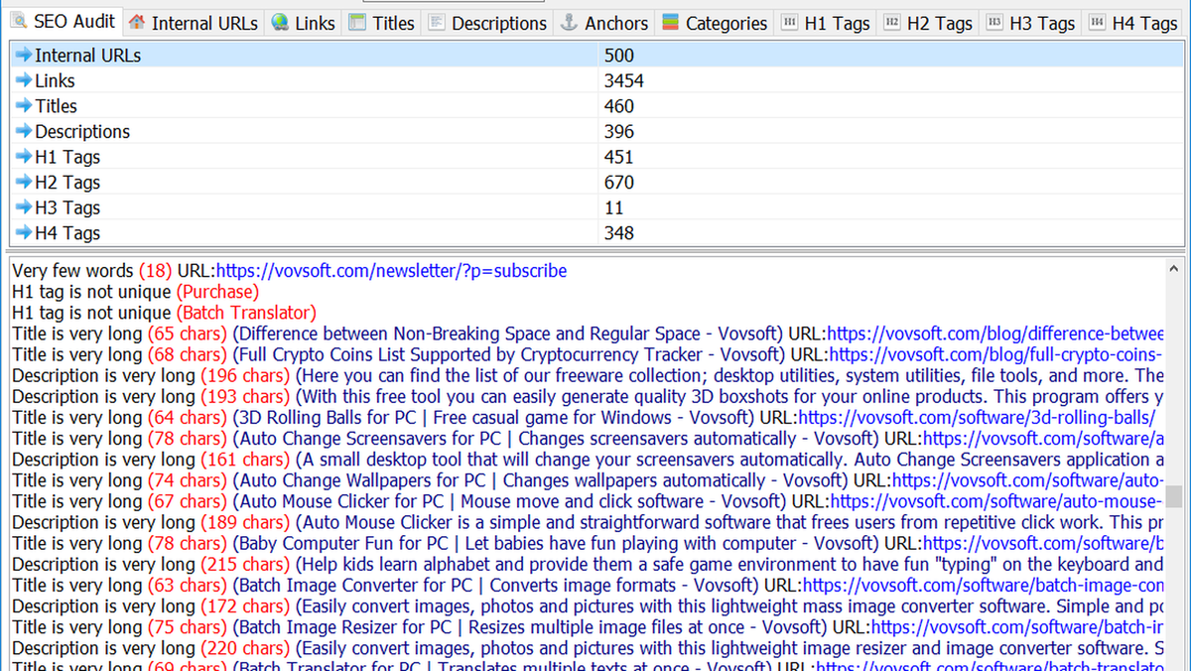Click arrow icon beside Titles row
1191x671 pixels.
tap(24, 106)
